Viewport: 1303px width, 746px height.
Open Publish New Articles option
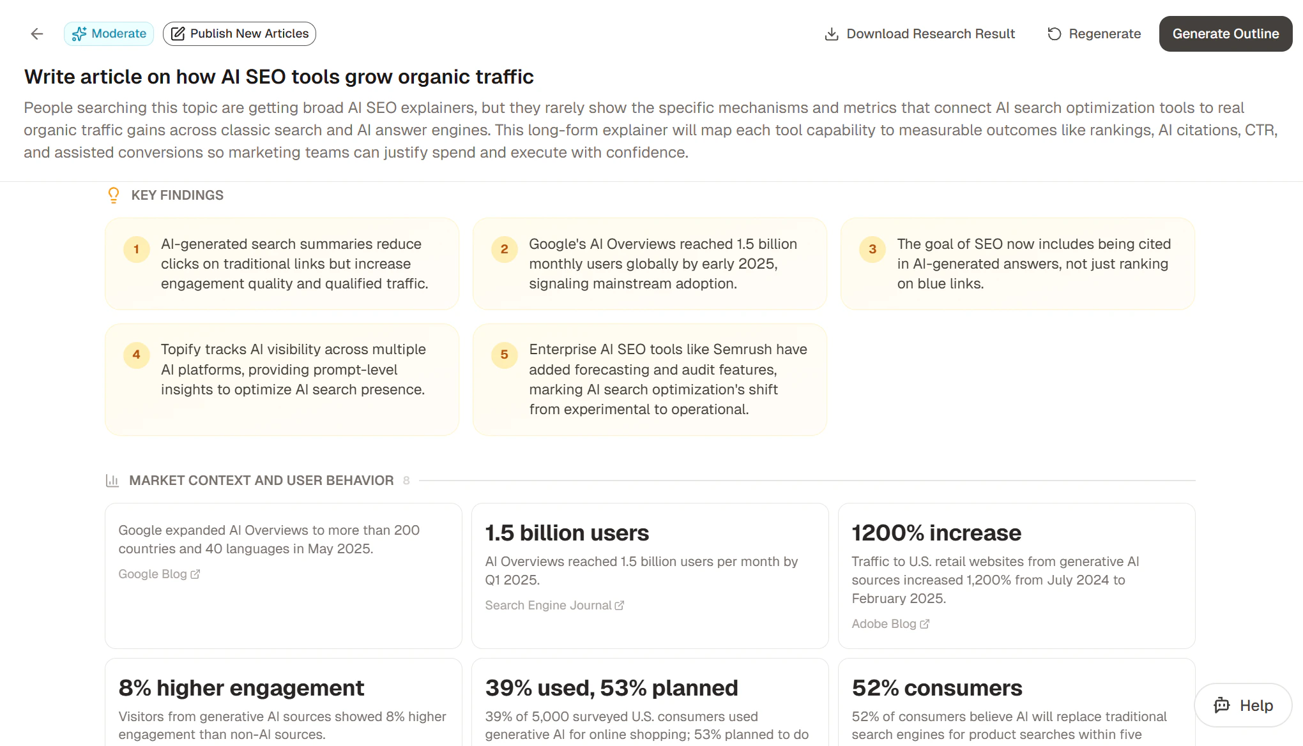tap(240, 34)
